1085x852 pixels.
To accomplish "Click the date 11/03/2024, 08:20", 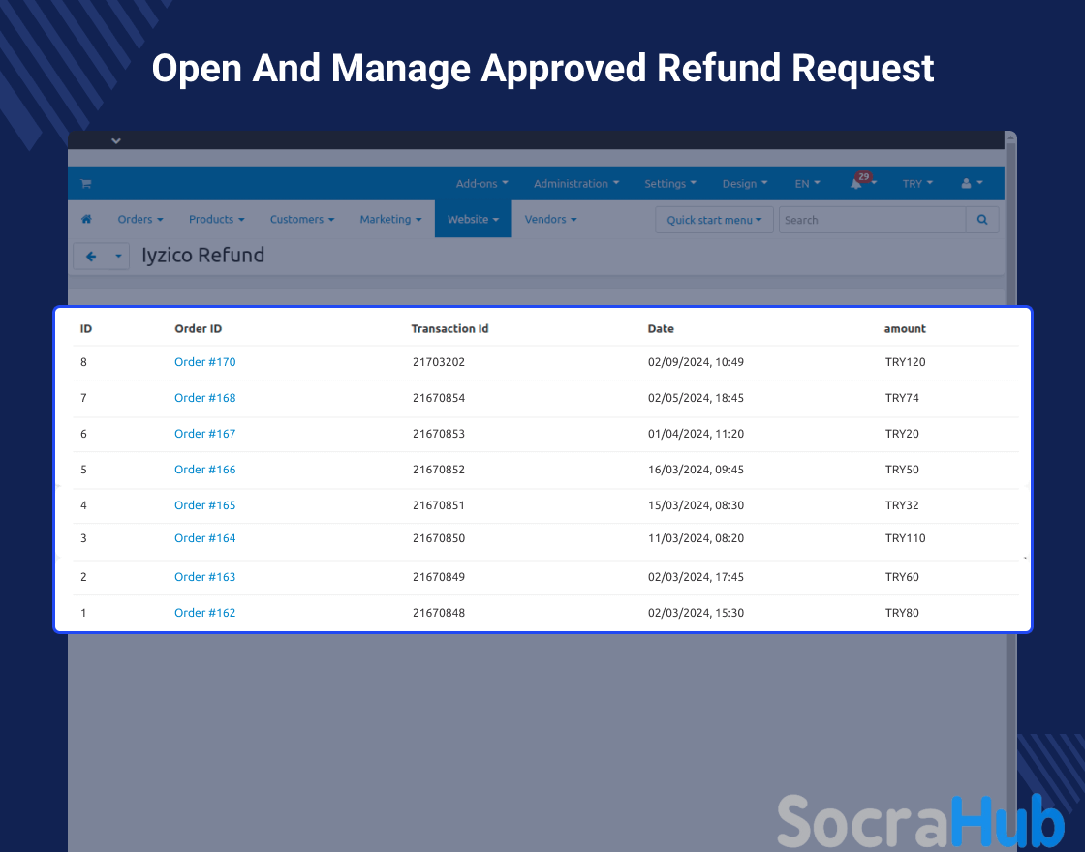I will [697, 538].
